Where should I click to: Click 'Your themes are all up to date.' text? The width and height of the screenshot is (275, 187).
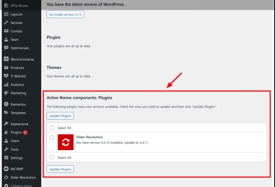coord(69,76)
